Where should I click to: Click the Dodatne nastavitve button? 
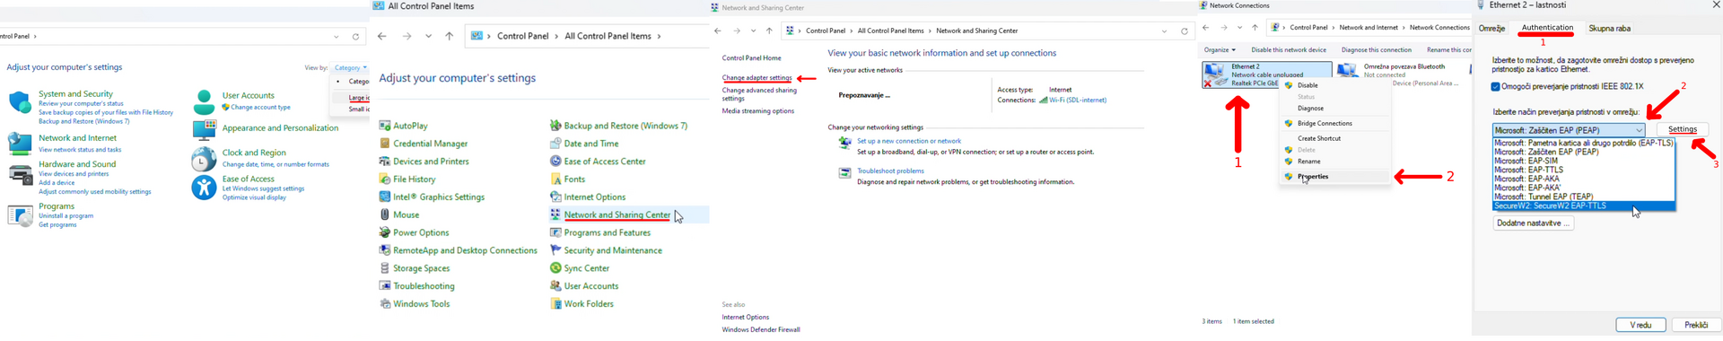pos(1533,223)
